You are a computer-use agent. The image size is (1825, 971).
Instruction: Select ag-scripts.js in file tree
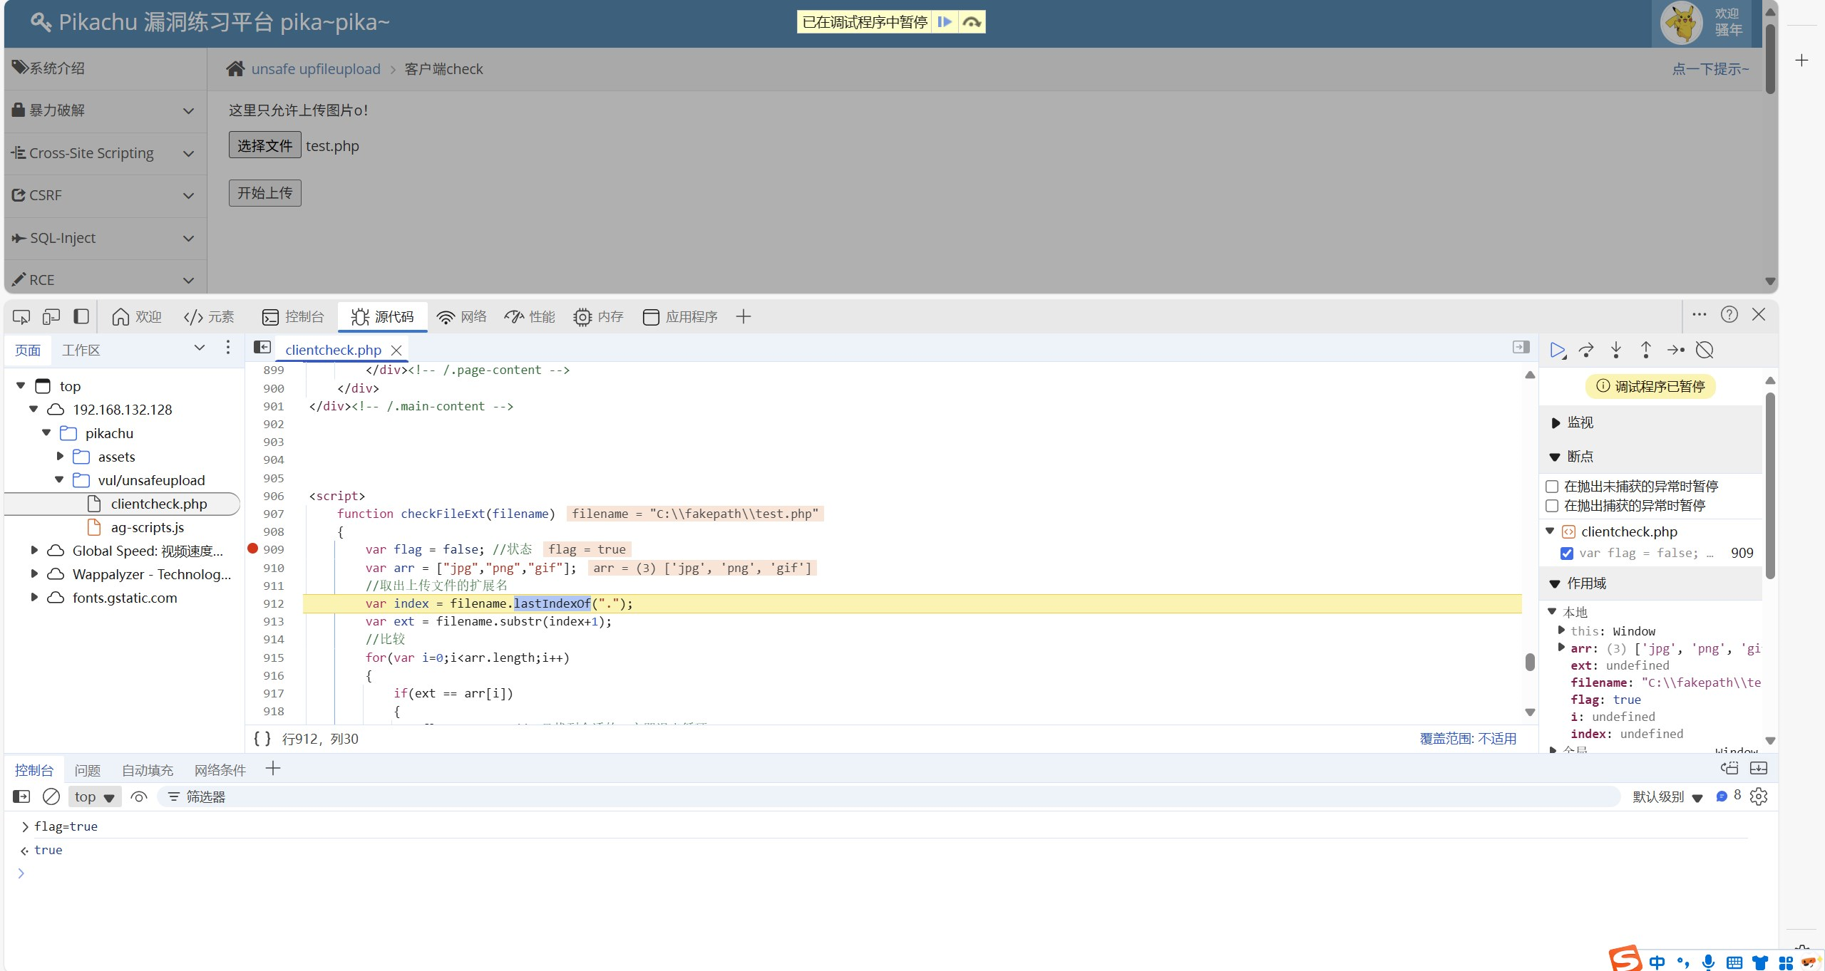click(x=148, y=527)
